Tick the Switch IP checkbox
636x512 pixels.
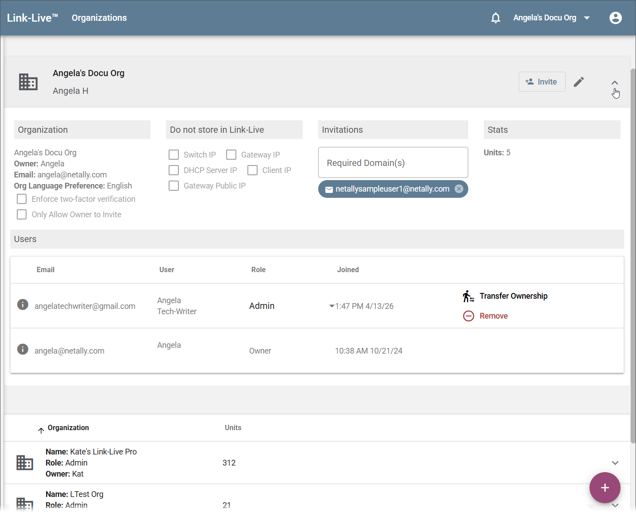[174, 155]
